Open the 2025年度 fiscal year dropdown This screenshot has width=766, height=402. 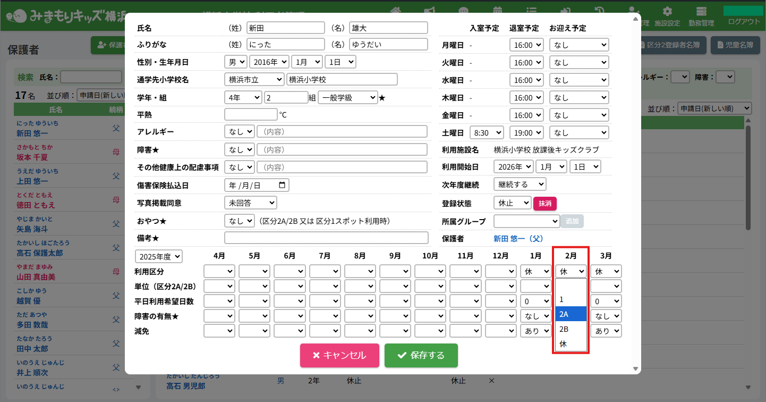click(159, 256)
